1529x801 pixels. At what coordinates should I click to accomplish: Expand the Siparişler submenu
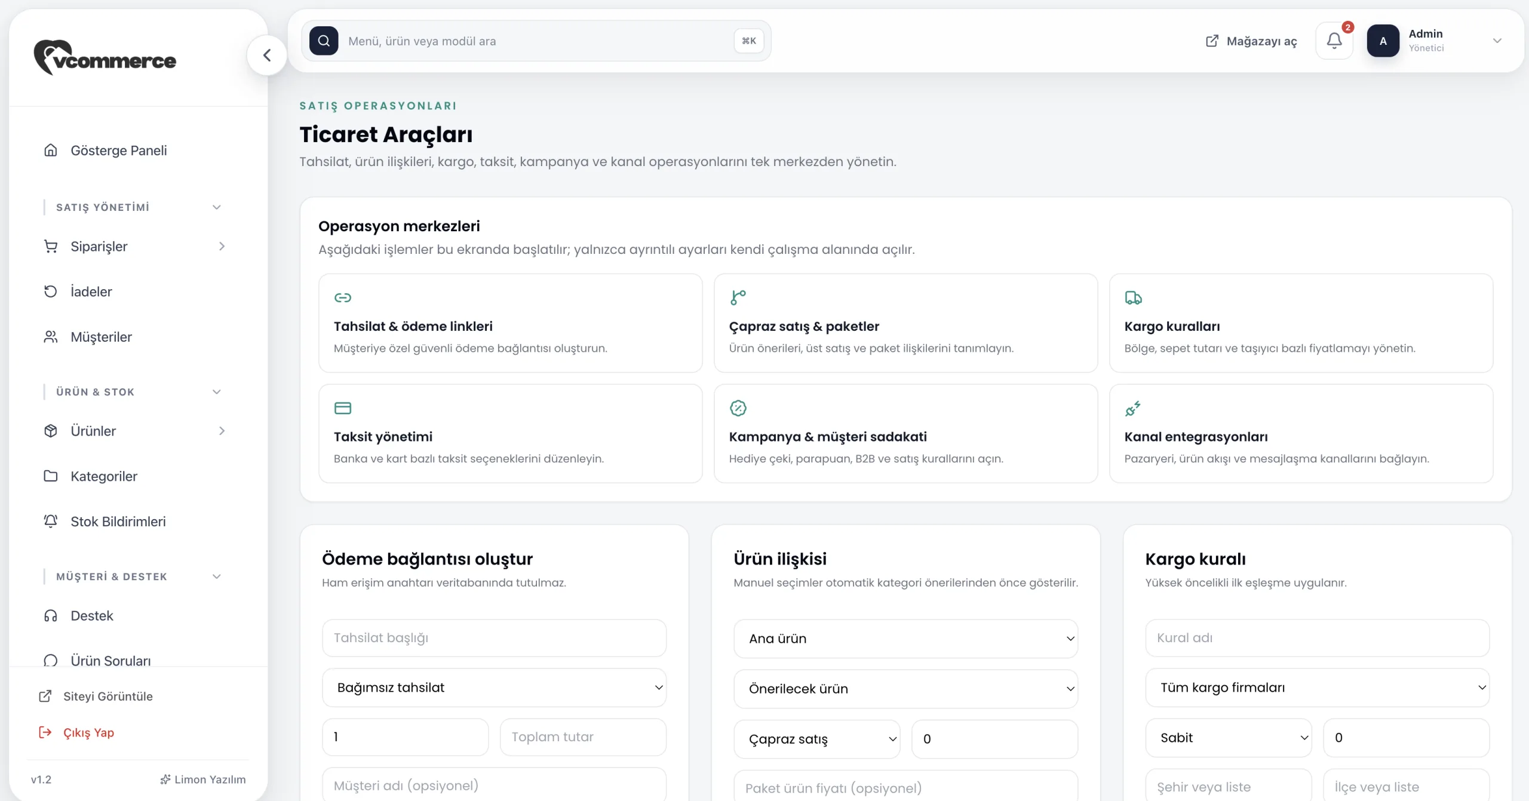pos(221,246)
